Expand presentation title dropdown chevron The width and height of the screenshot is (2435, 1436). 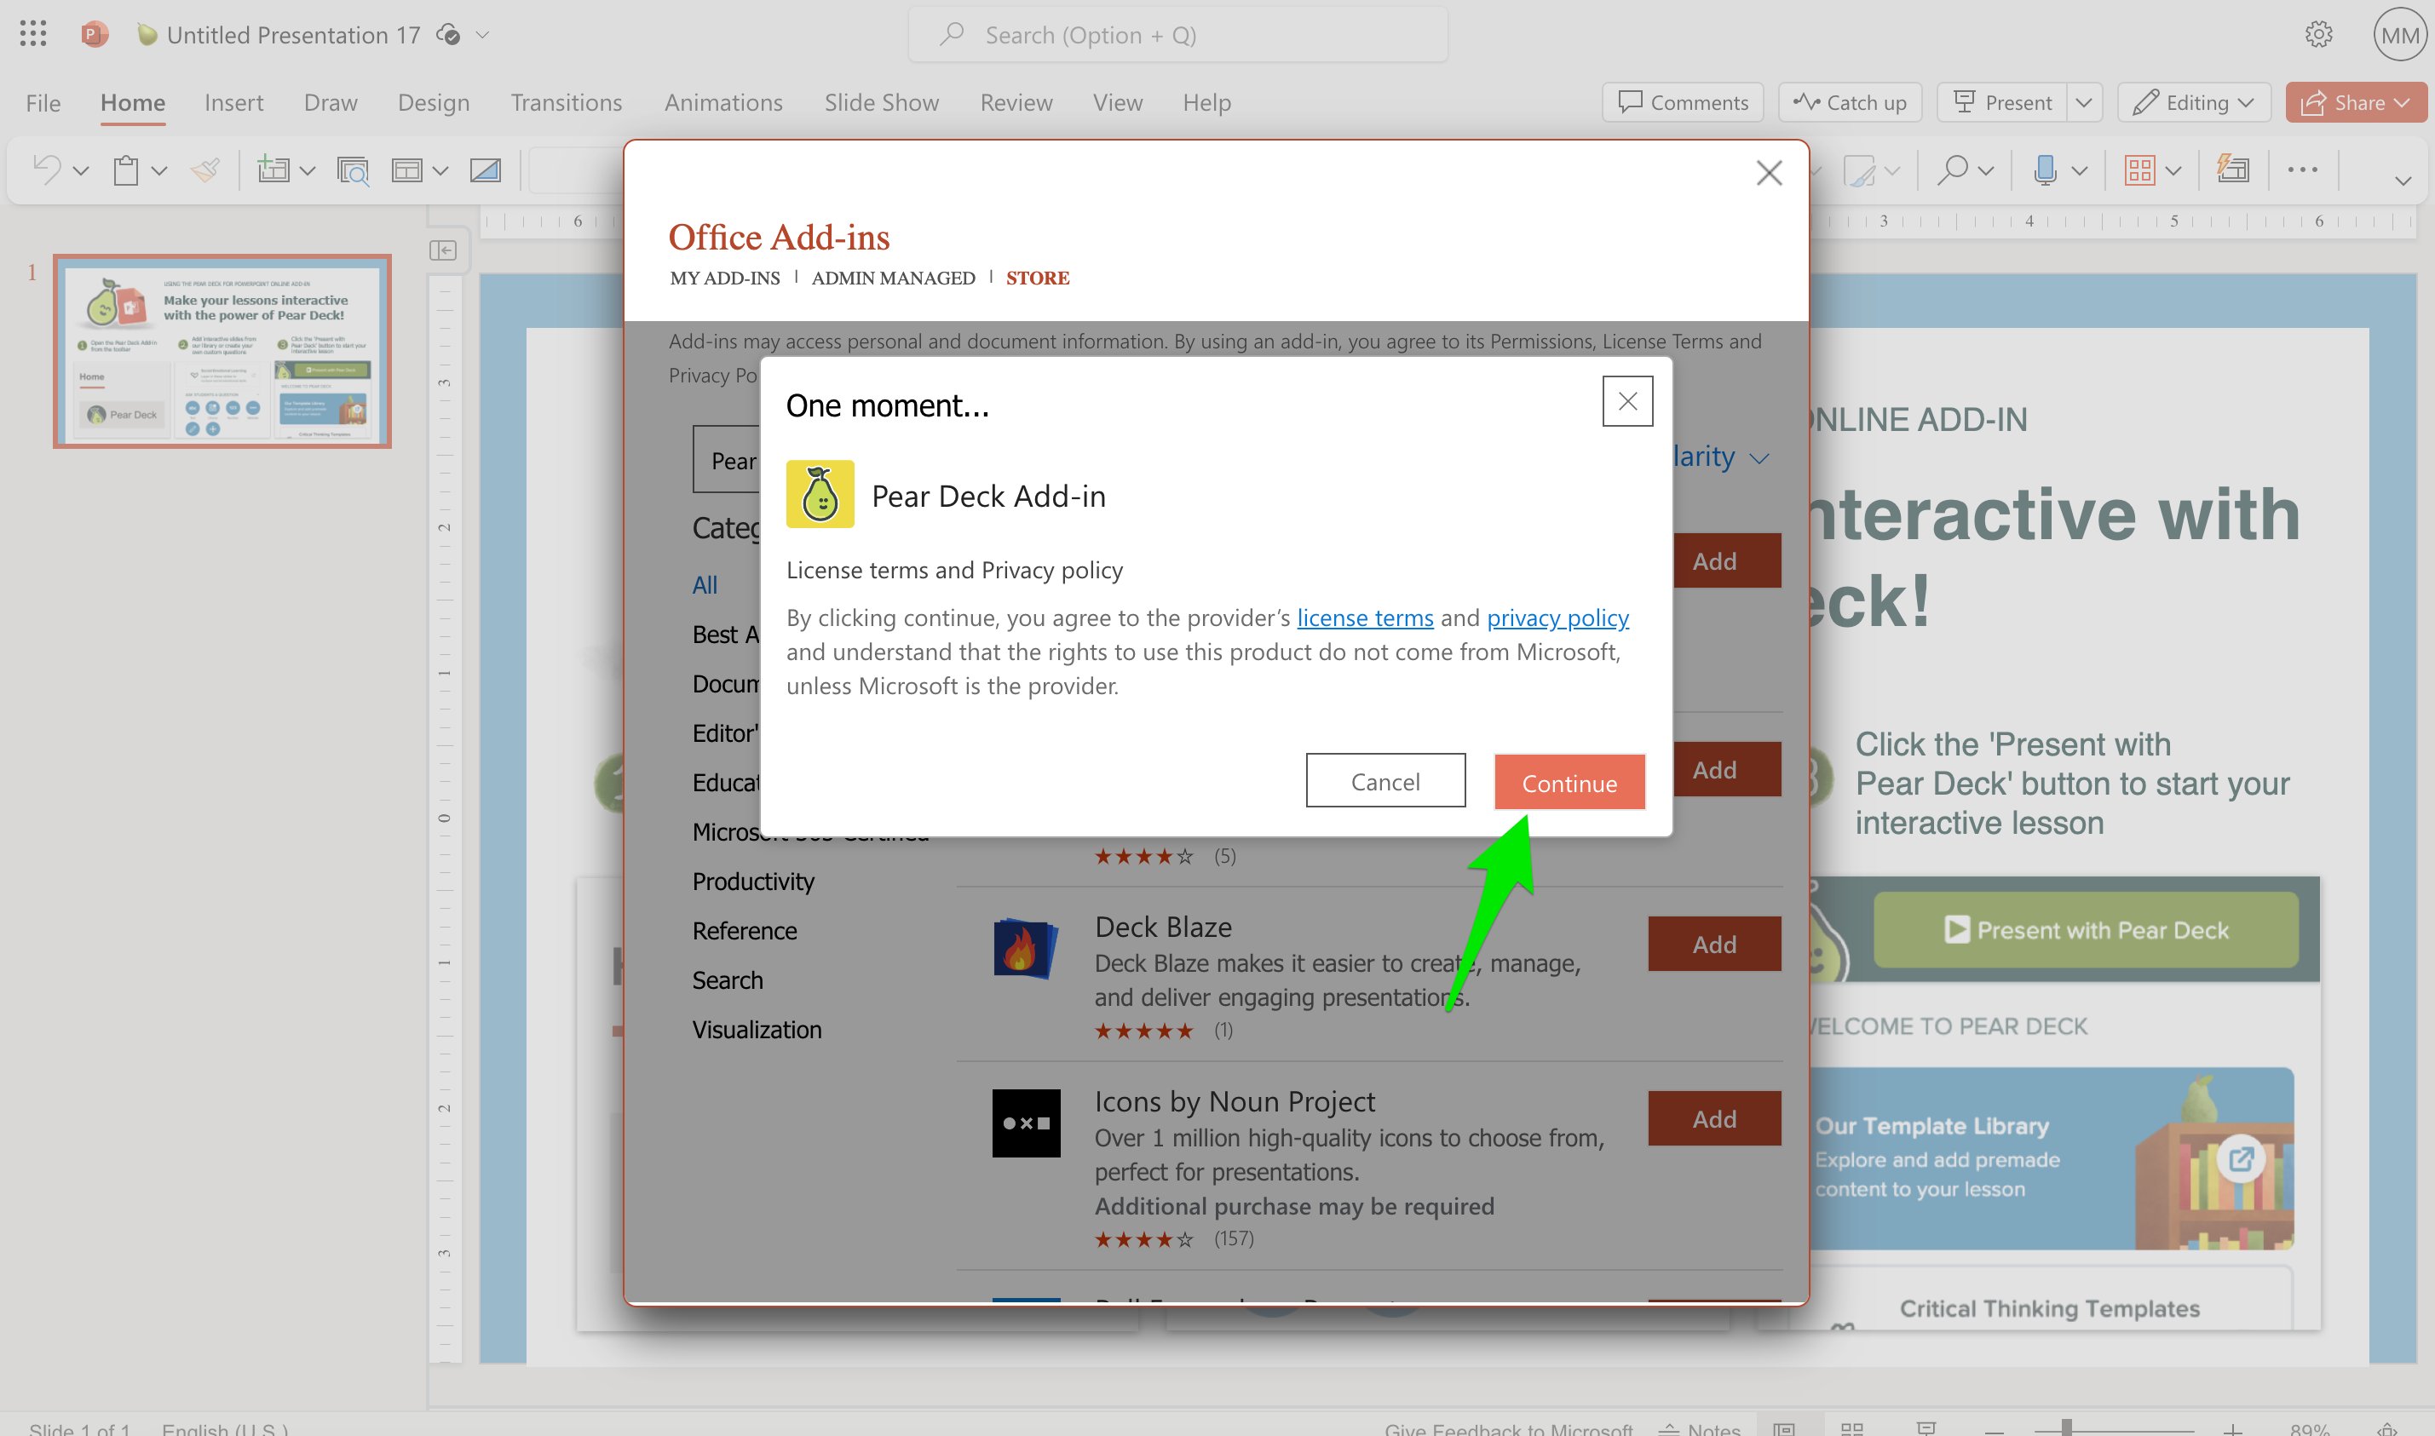(482, 35)
